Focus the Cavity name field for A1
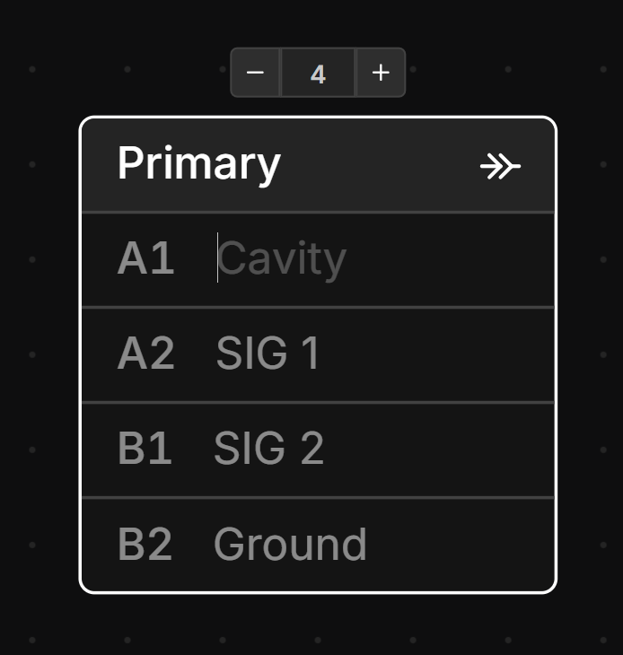This screenshot has height=655, width=623. pyautogui.click(x=282, y=259)
